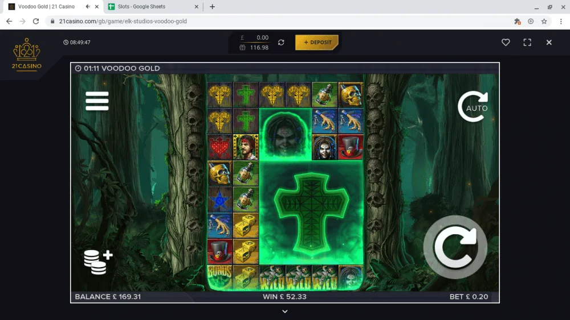Click the WIN £ 52.33 display
Image resolution: width=570 pixels, height=320 pixels.
pyautogui.click(x=284, y=297)
